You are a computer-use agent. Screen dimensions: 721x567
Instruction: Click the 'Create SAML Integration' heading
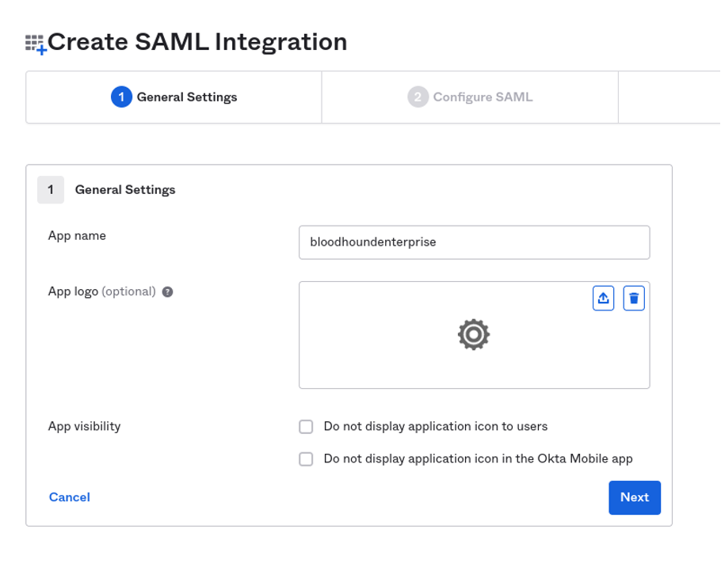click(197, 42)
